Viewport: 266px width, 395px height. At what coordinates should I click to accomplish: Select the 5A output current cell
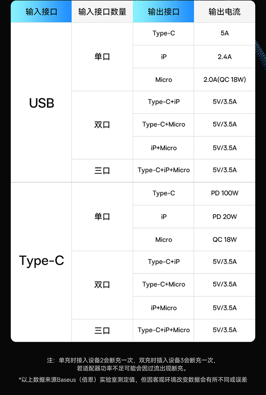pyautogui.click(x=225, y=33)
